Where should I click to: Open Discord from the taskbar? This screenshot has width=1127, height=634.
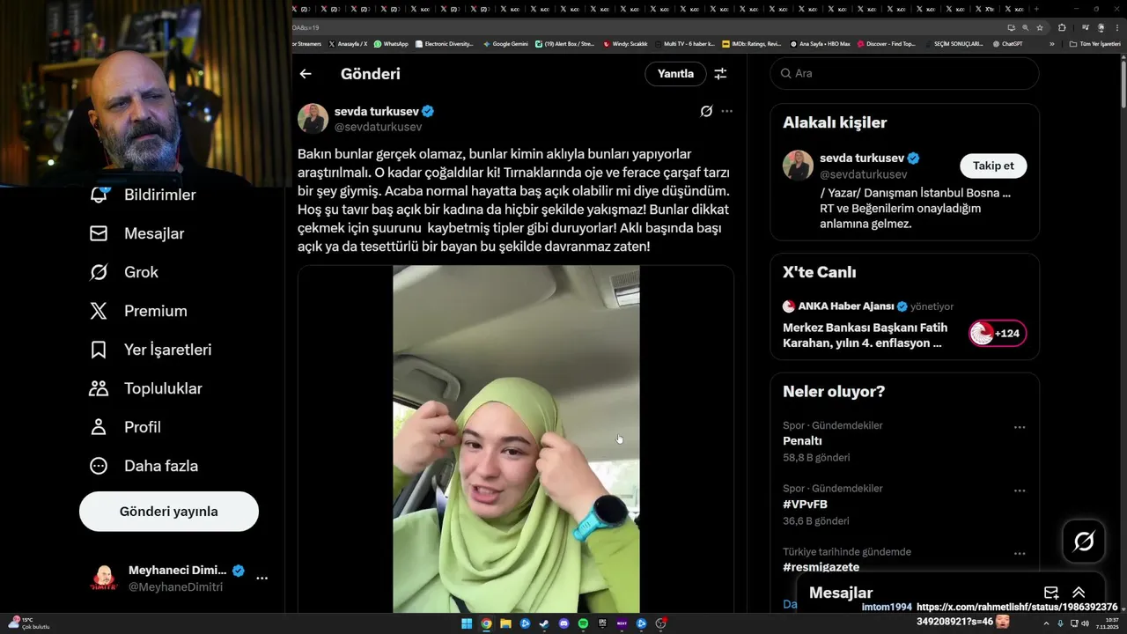point(563,623)
